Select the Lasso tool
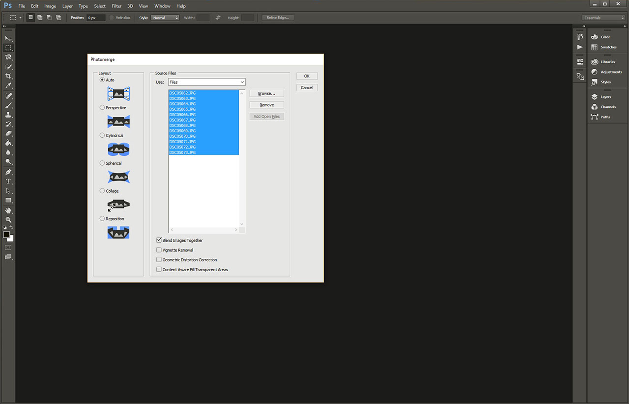The height and width of the screenshot is (404, 629). pos(8,57)
